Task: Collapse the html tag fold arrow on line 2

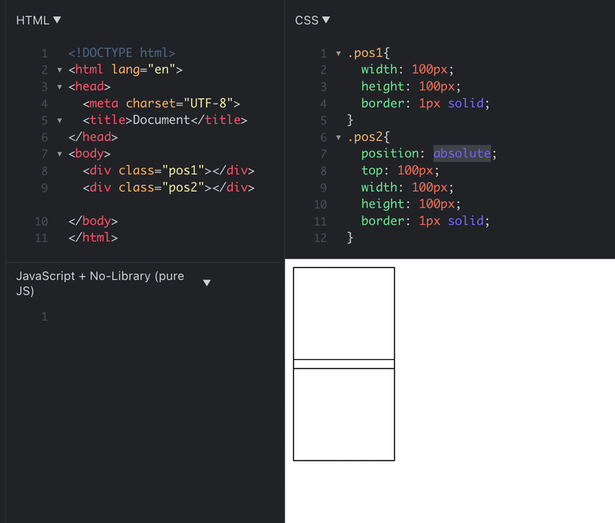Action: [x=60, y=70]
